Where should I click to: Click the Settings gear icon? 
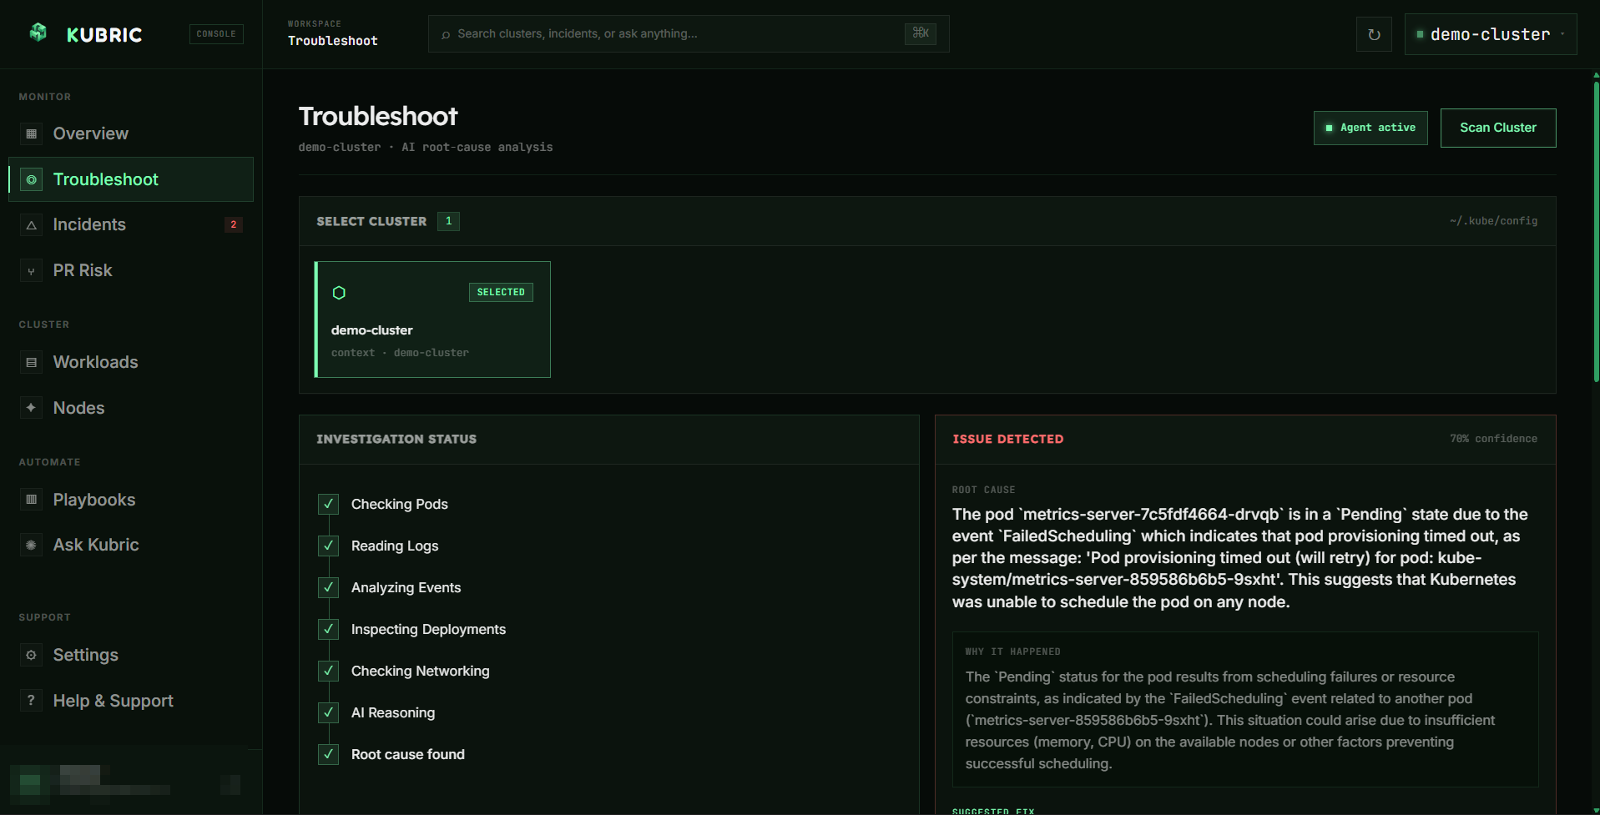pos(31,655)
